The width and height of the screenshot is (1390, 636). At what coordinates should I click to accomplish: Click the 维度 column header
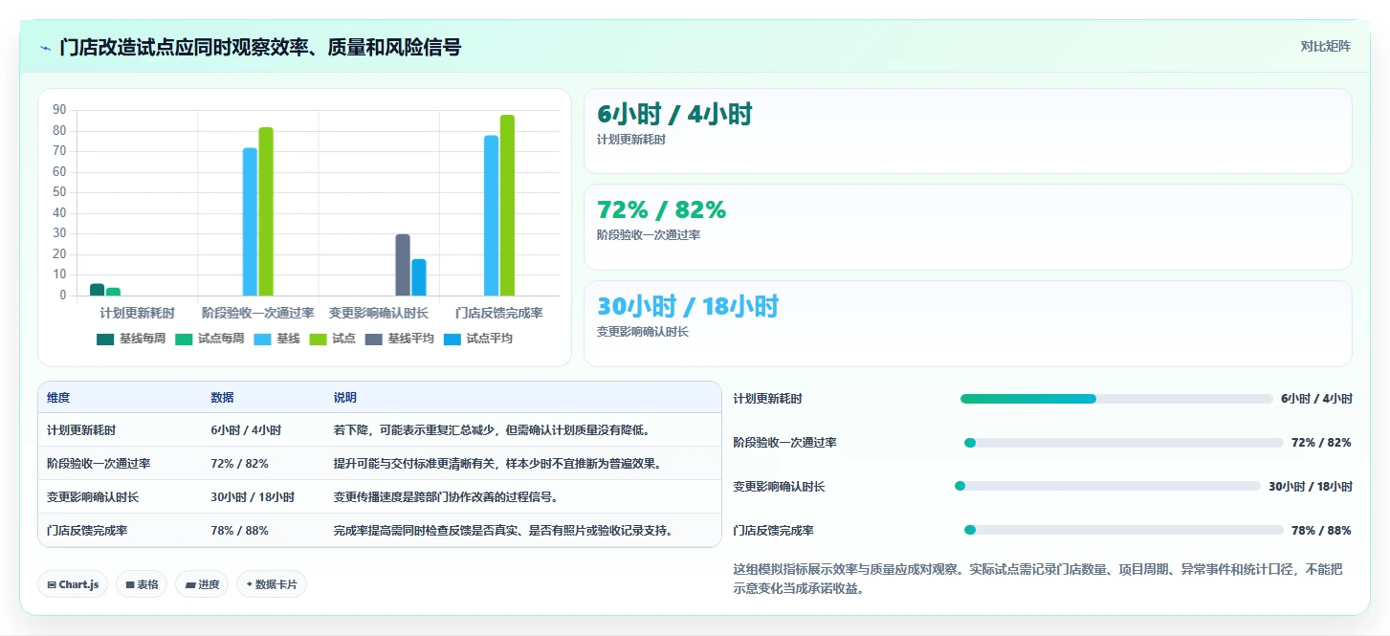pos(58,398)
